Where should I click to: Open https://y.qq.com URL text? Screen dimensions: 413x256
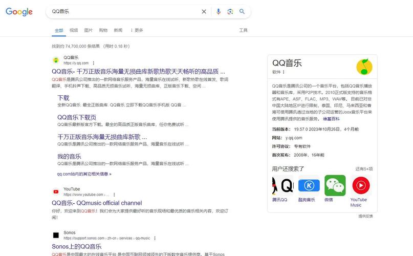76,63
